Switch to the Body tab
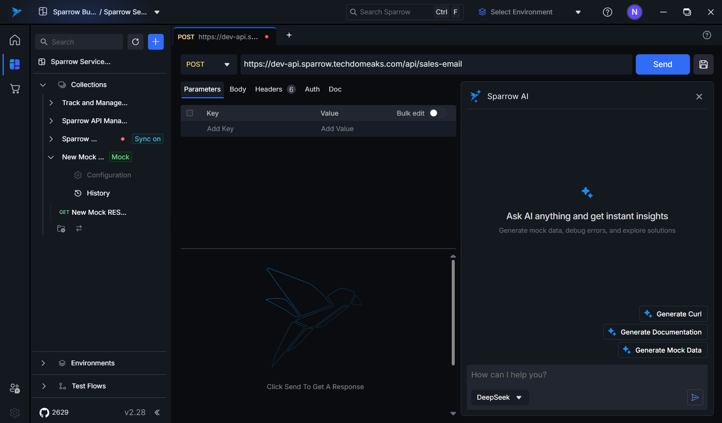 point(238,89)
